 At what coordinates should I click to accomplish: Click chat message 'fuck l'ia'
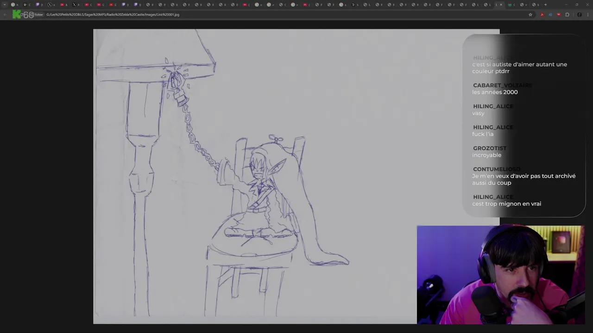tap(483, 134)
